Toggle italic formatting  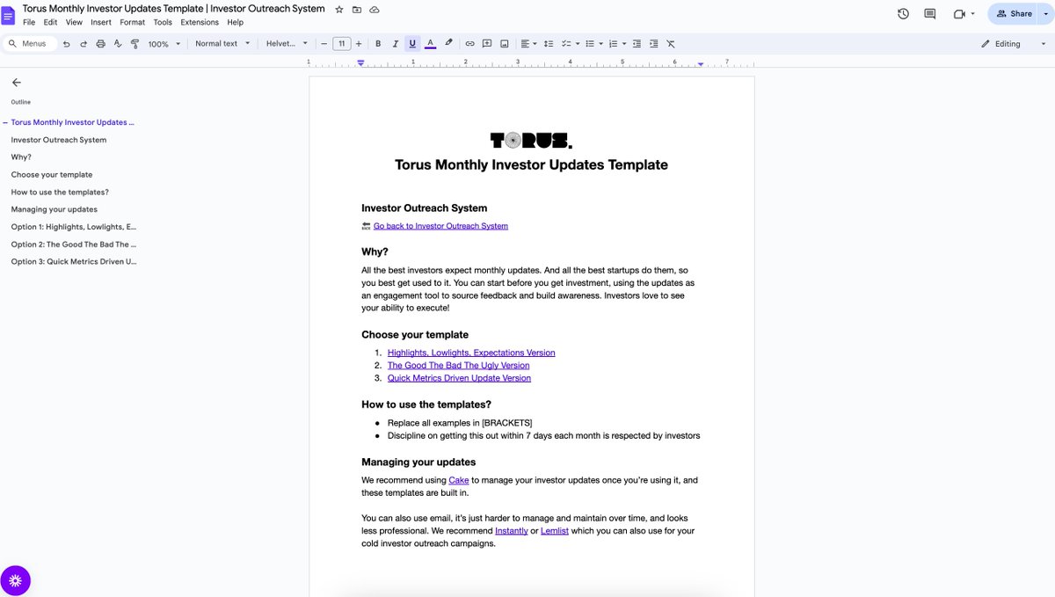click(395, 44)
